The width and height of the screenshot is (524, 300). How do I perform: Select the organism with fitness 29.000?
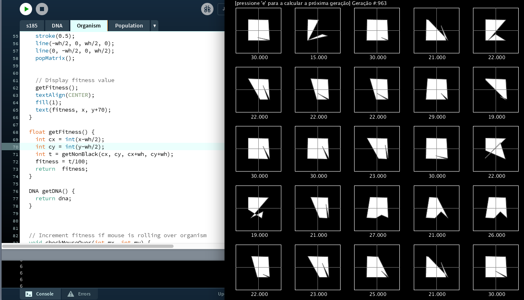[x=436, y=89]
